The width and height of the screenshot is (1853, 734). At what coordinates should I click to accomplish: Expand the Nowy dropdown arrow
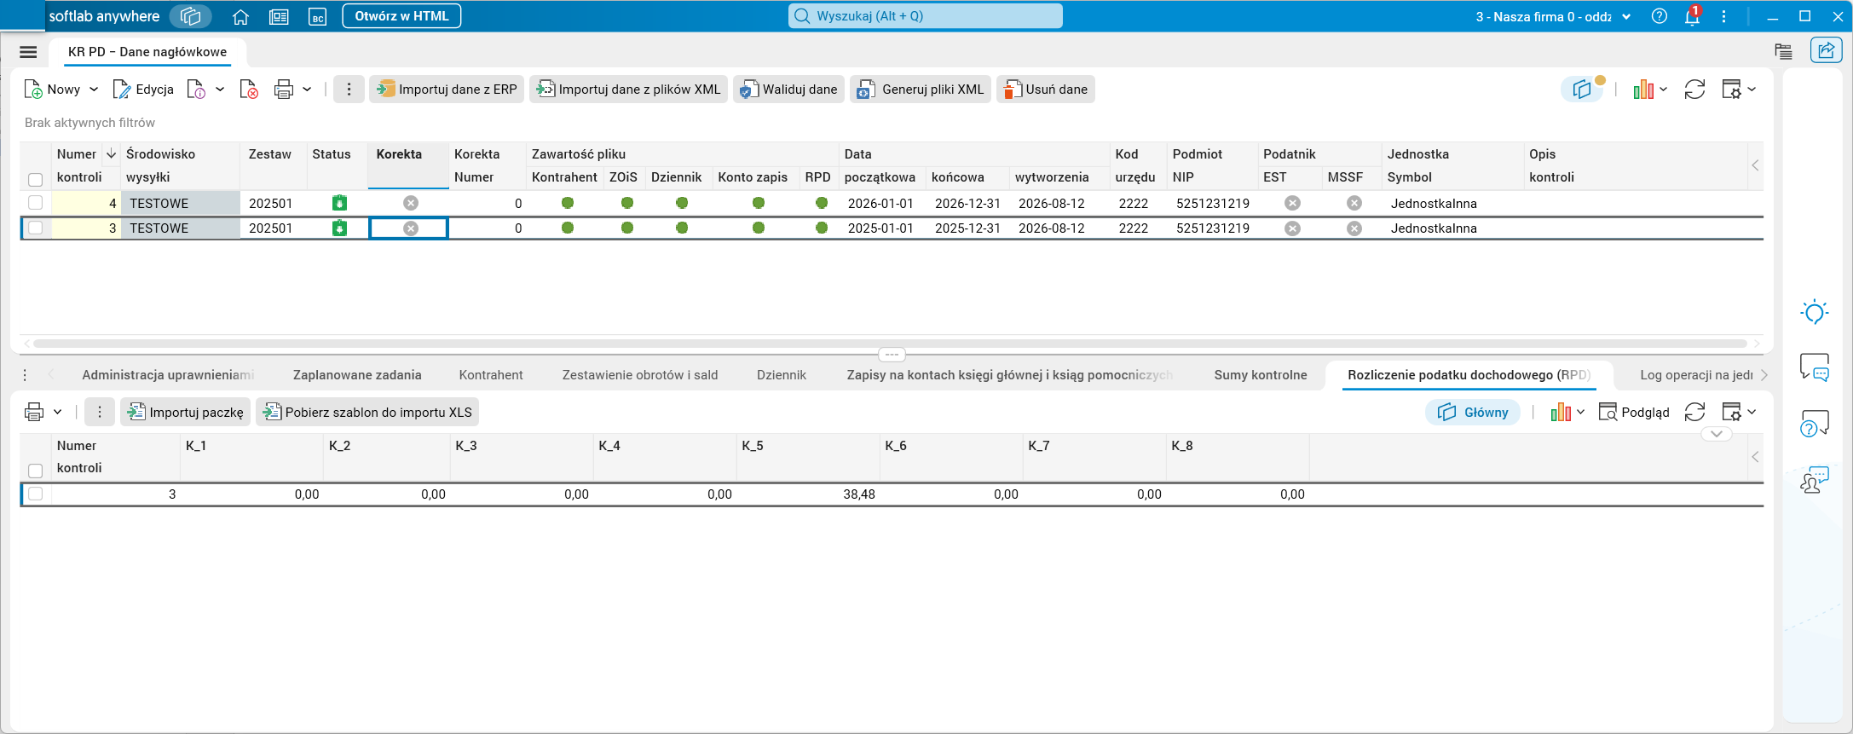point(94,90)
